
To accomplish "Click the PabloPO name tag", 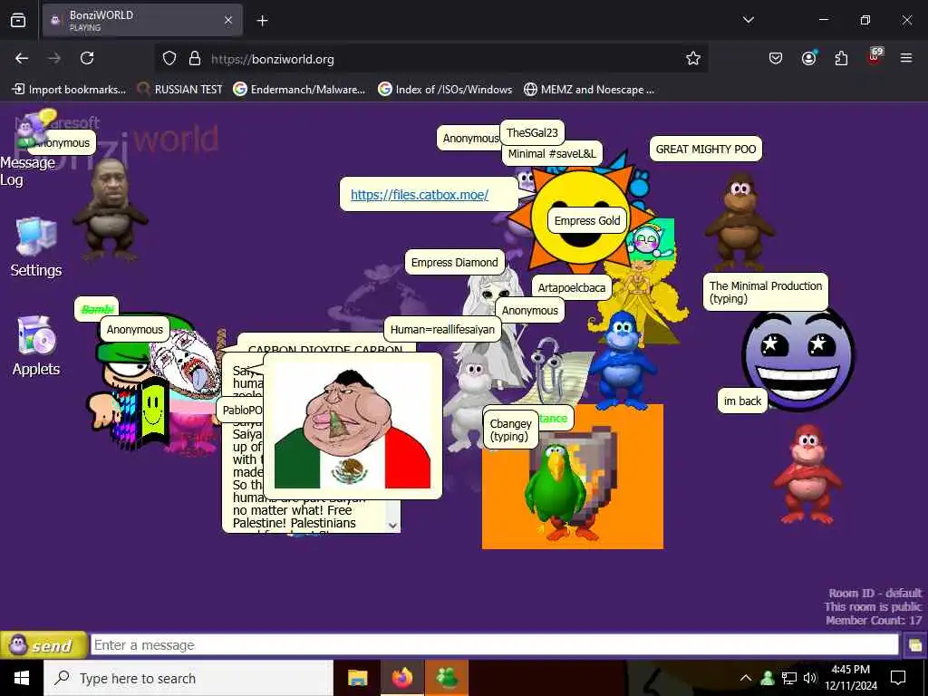I will point(241,410).
